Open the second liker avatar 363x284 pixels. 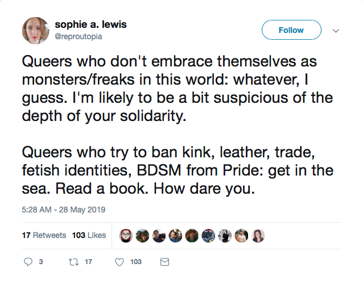click(142, 236)
